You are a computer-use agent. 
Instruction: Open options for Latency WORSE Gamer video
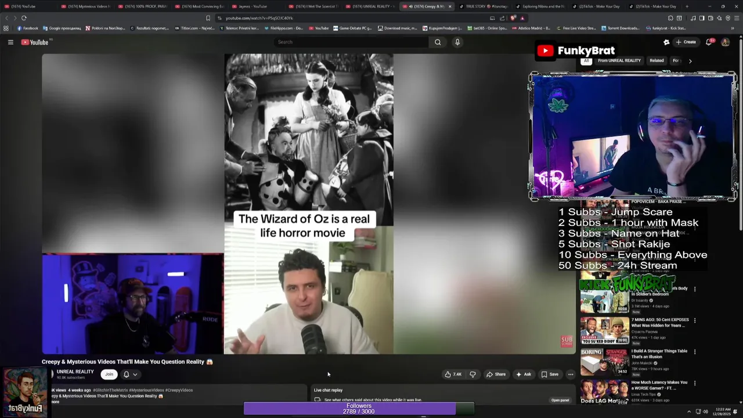click(695, 383)
